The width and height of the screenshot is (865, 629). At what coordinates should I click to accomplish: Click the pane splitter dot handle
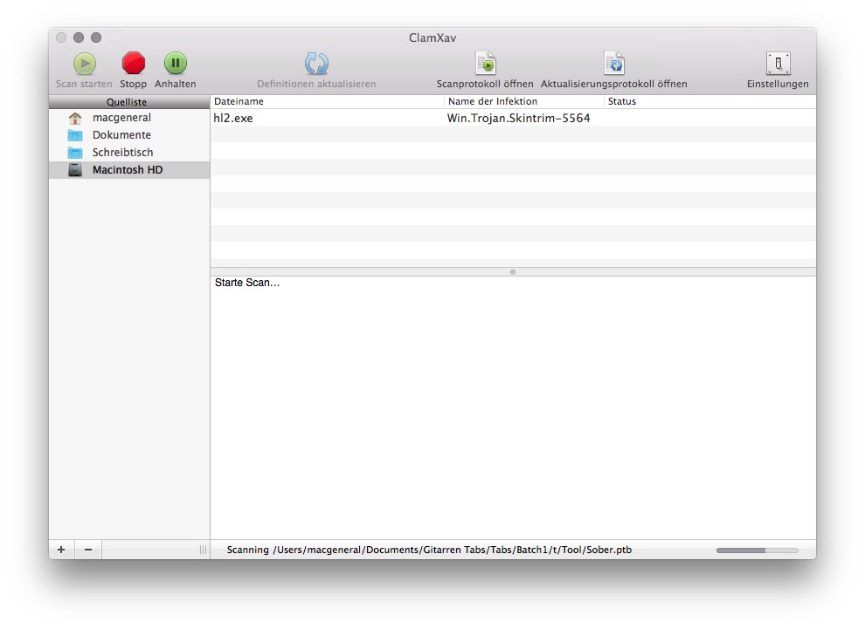pos(513,272)
